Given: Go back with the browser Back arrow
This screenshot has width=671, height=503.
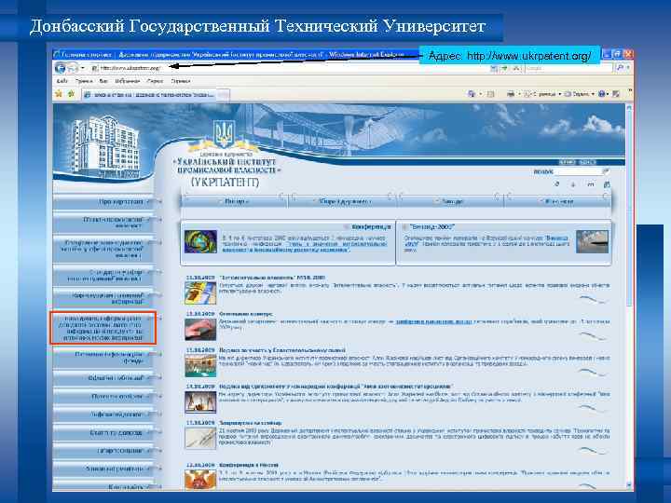Looking at the screenshot, I should pyautogui.click(x=61, y=68).
